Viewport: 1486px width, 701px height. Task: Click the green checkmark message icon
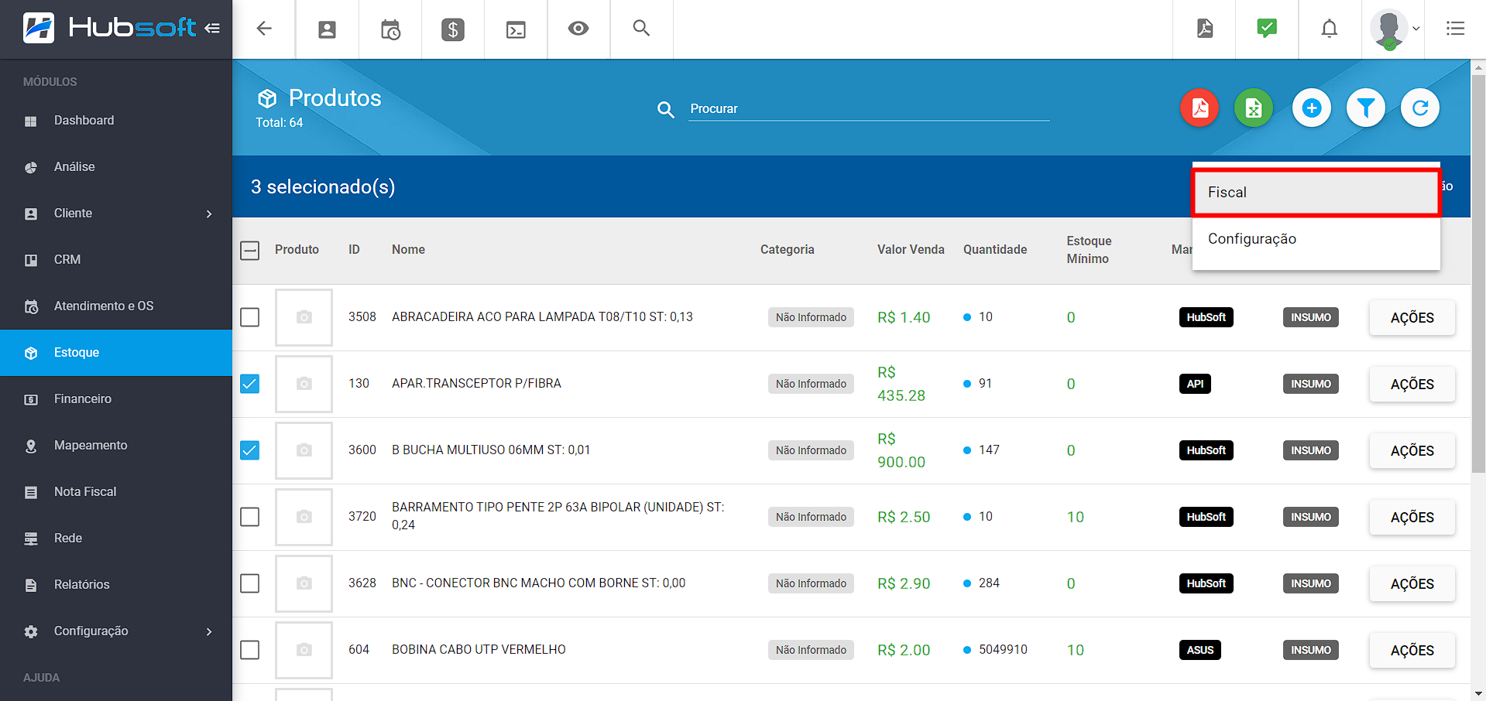(1267, 29)
